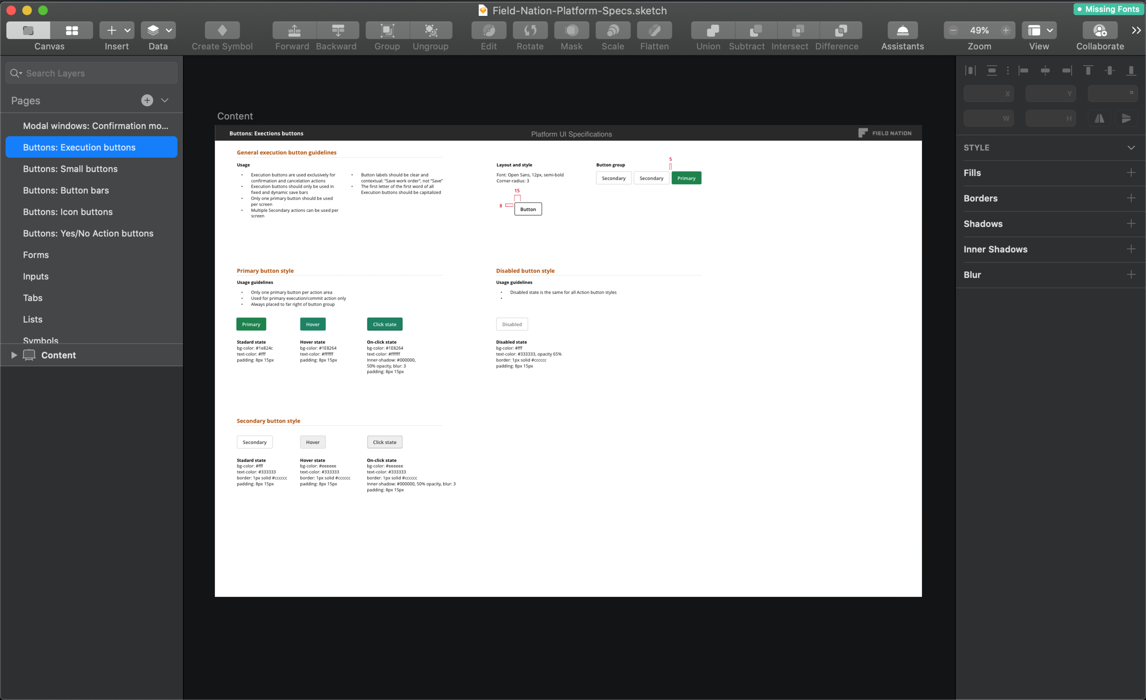Viewport: 1146px width, 700px height.
Task: Add a fill with Fills plus
Action: point(1131,172)
